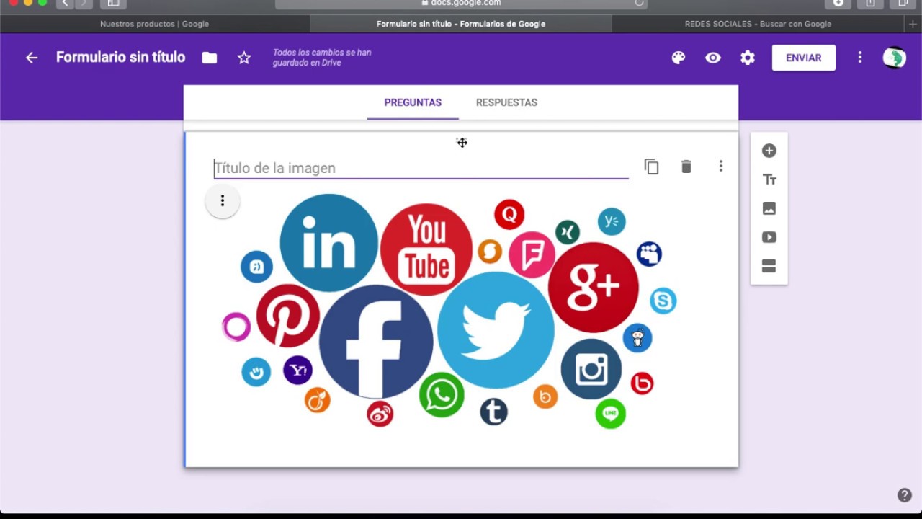Add a section from sidebar

coord(769,266)
